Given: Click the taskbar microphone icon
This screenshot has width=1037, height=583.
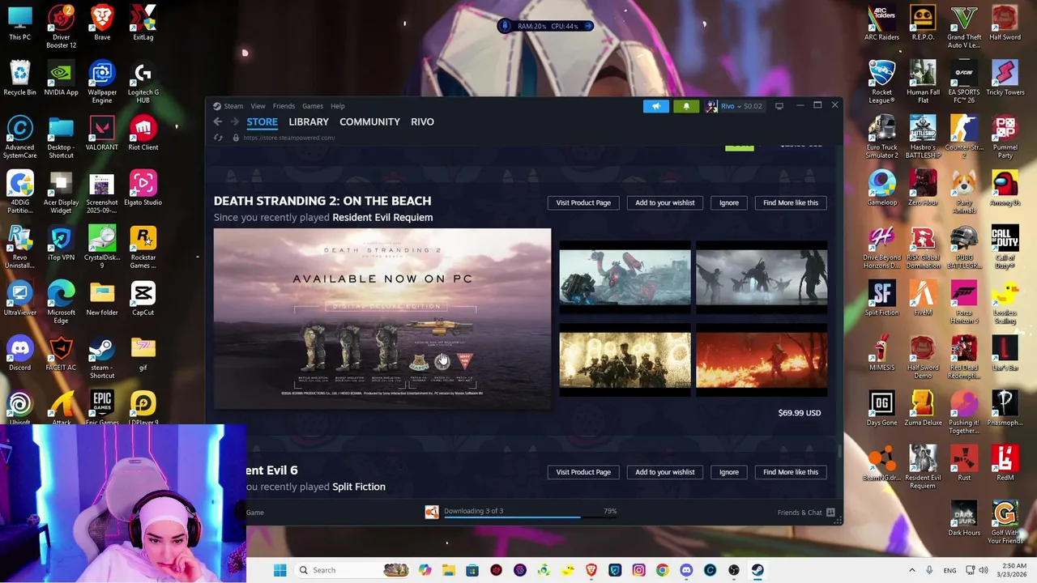Looking at the screenshot, I should (x=929, y=570).
